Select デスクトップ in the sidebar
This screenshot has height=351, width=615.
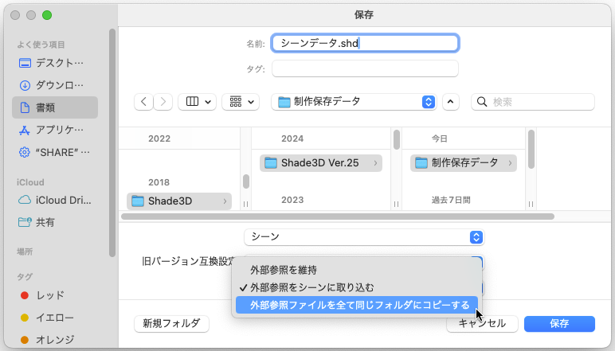pyautogui.click(x=60, y=63)
